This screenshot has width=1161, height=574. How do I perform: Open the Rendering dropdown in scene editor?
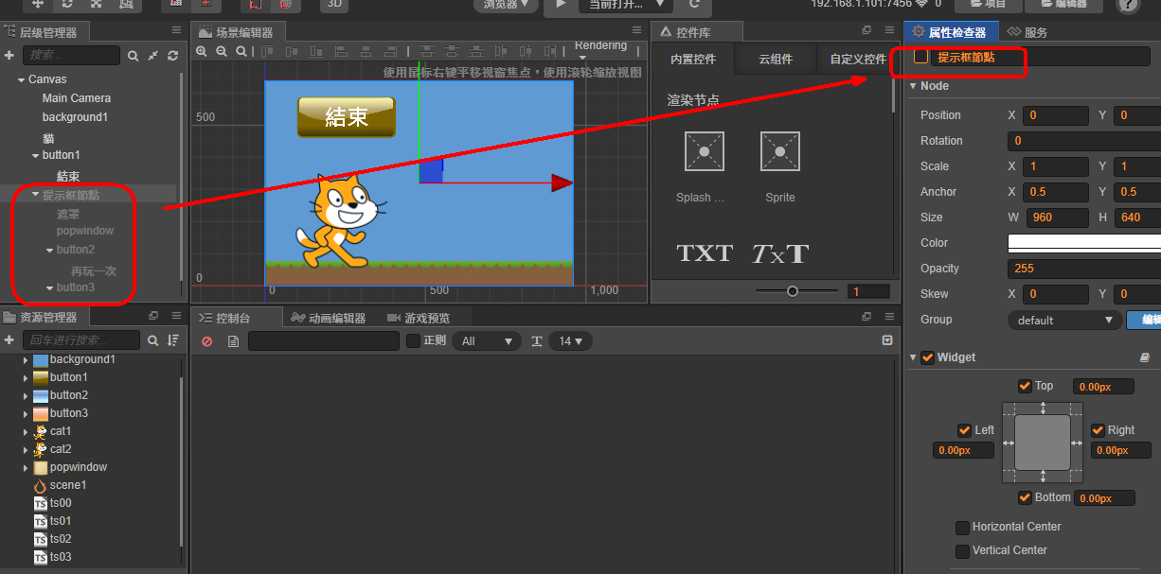(x=601, y=50)
